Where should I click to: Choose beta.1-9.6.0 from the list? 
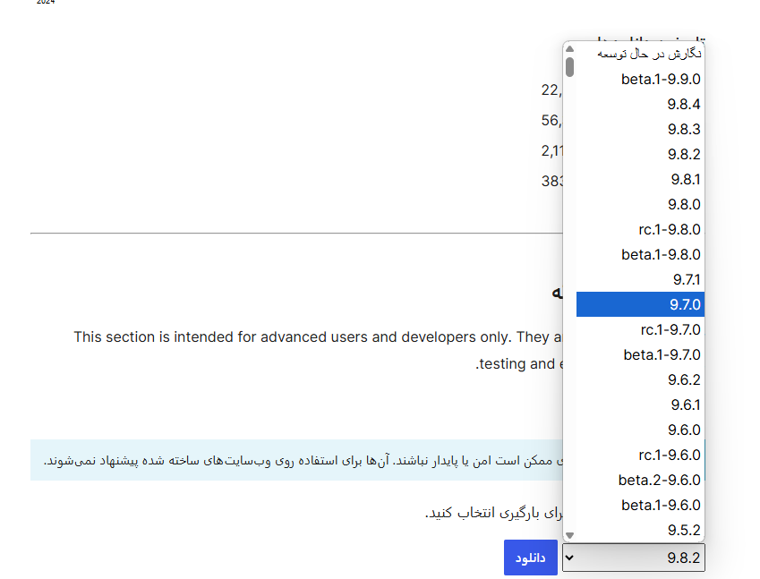640,505
